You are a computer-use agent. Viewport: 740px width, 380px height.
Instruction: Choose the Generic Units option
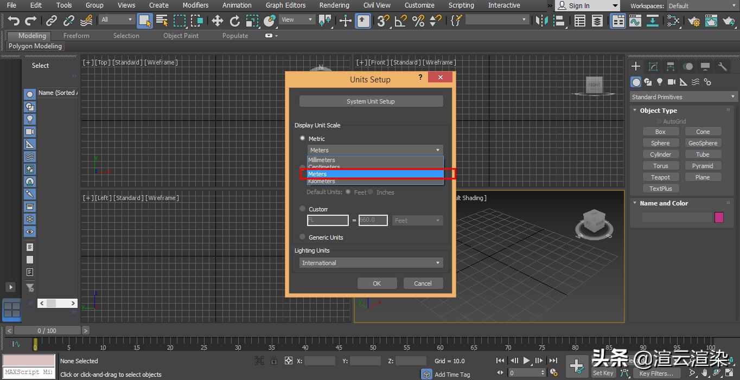click(302, 237)
